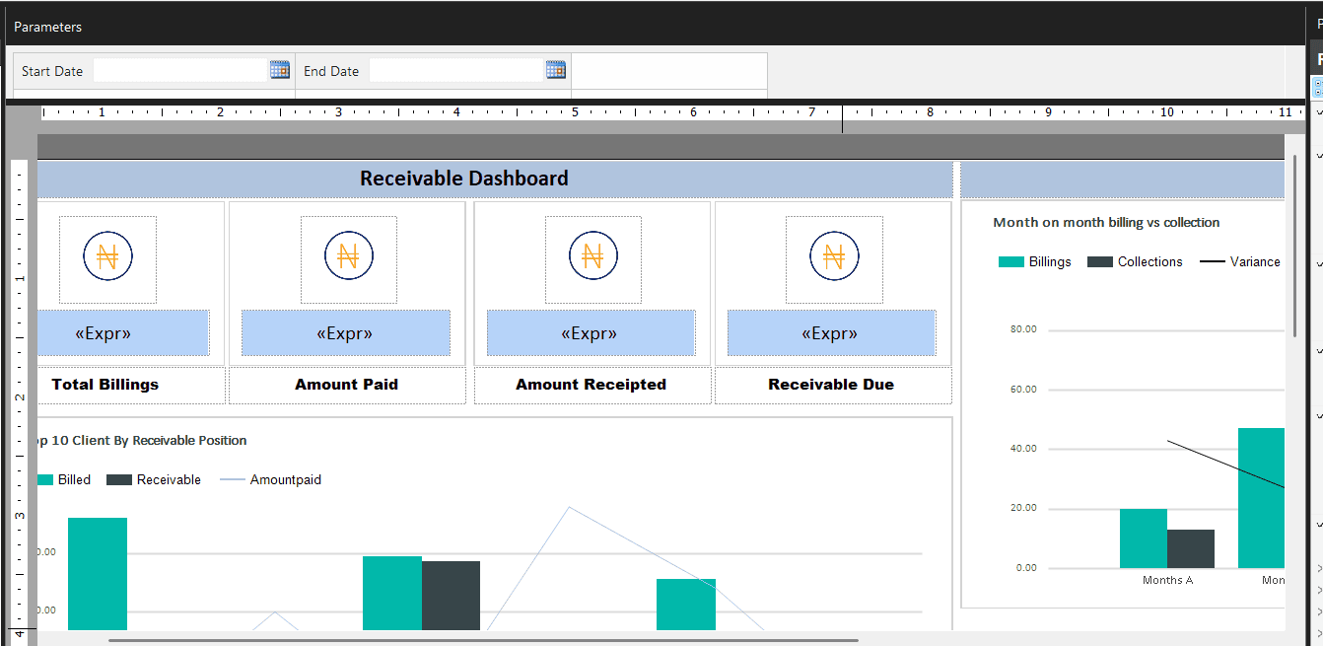This screenshot has width=1323, height=646.
Task: Click the Parameters pane header
Action: pos(48,27)
